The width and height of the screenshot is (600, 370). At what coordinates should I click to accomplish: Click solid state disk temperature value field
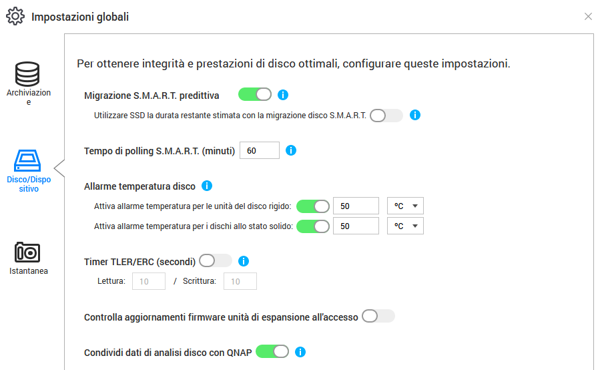pyautogui.click(x=356, y=226)
